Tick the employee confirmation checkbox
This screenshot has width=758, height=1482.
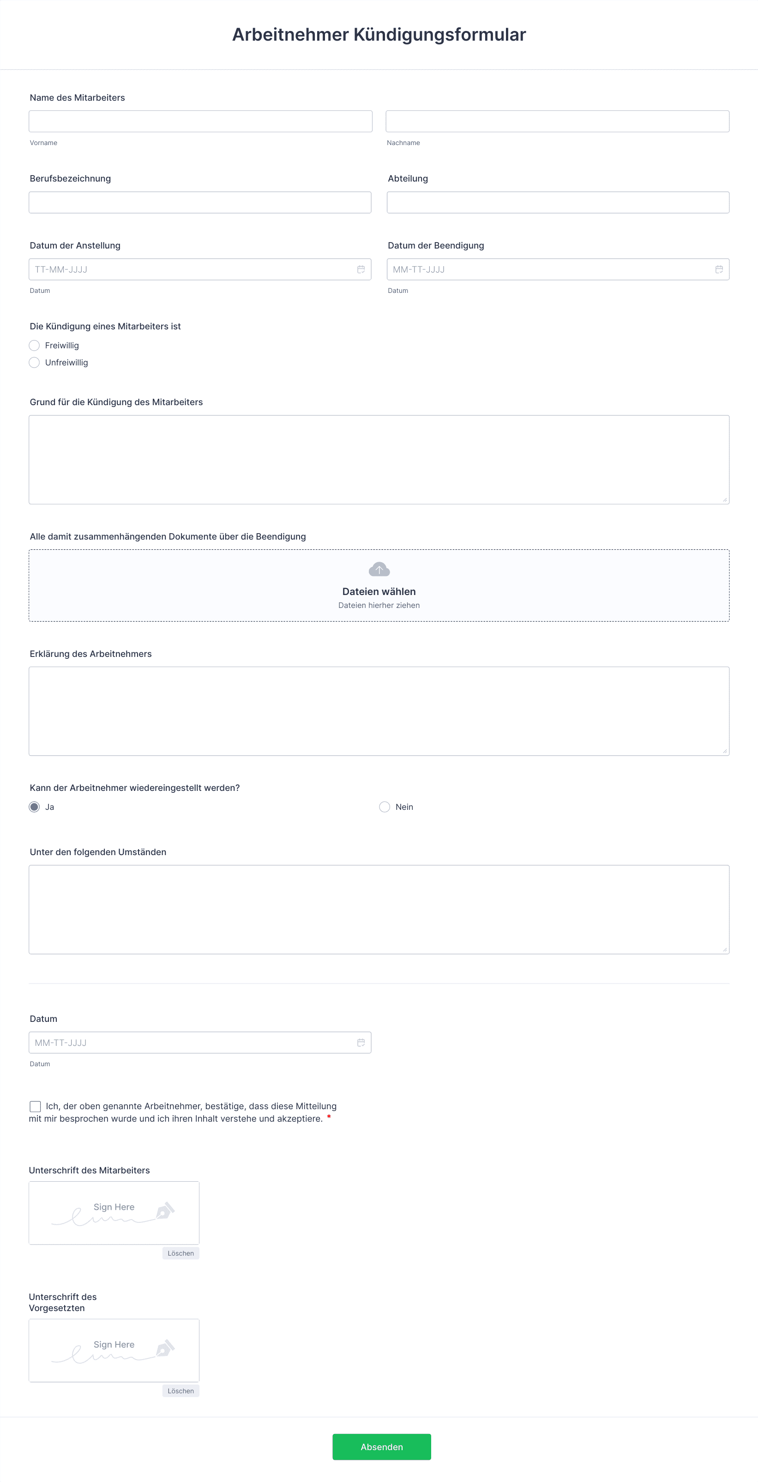coord(35,1106)
